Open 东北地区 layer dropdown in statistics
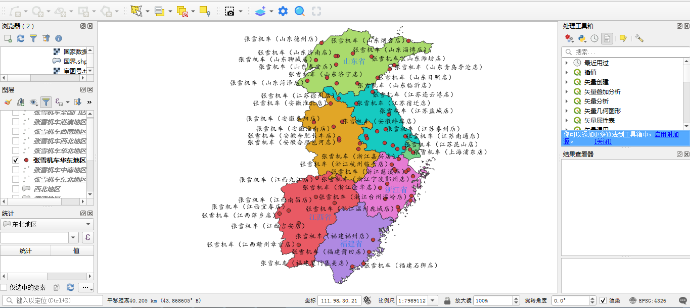The image size is (690, 308). 47,224
